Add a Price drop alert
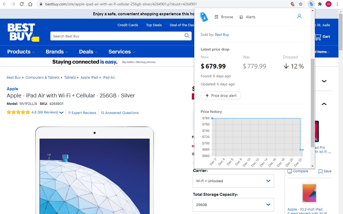This screenshot has height=214, width=343. (221, 95)
